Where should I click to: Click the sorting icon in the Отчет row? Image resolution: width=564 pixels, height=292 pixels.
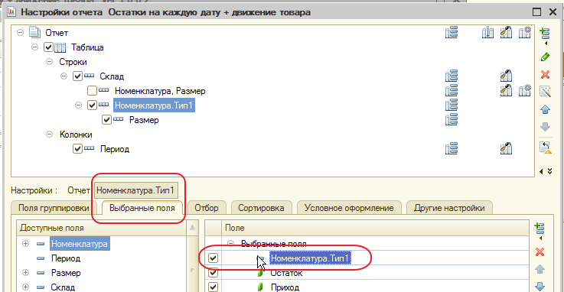pos(487,33)
